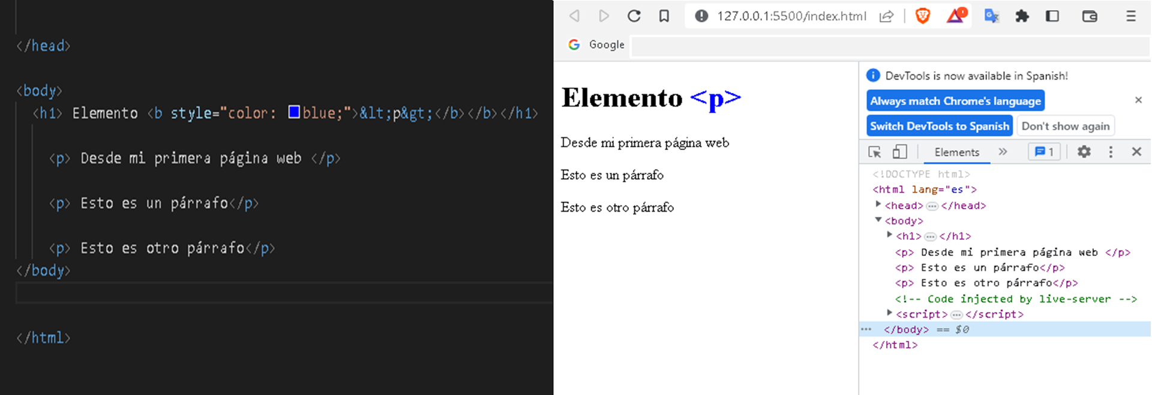The height and width of the screenshot is (395, 1152).
Task: Click the Google bookmark
Action: point(596,44)
